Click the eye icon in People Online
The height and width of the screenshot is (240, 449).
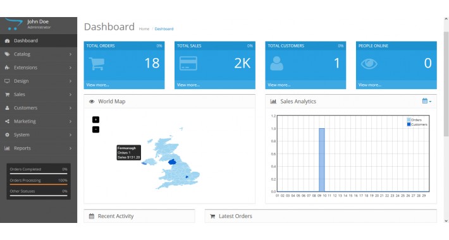[x=369, y=64]
